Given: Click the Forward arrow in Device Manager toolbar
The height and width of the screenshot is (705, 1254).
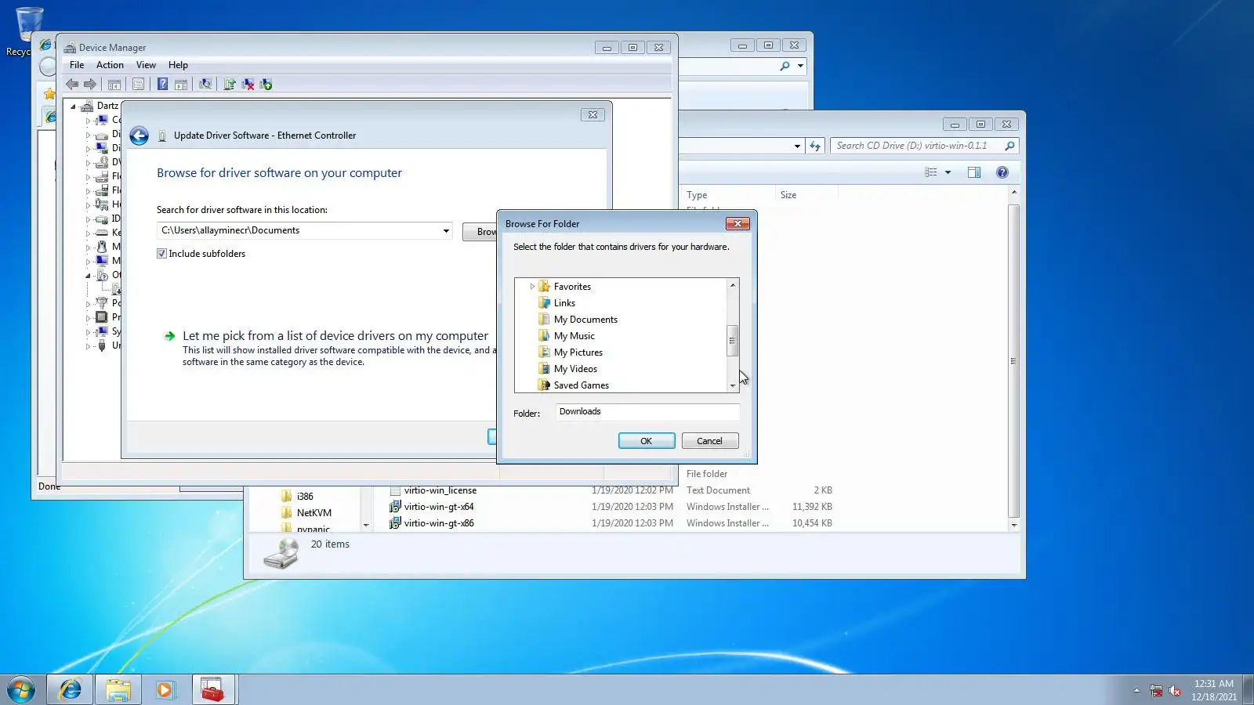Looking at the screenshot, I should [x=90, y=85].
